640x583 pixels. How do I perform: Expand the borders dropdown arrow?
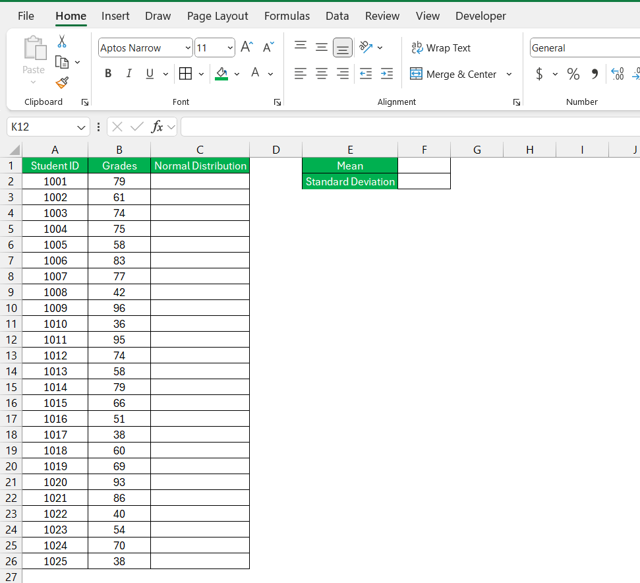click(x=201, y=74)
